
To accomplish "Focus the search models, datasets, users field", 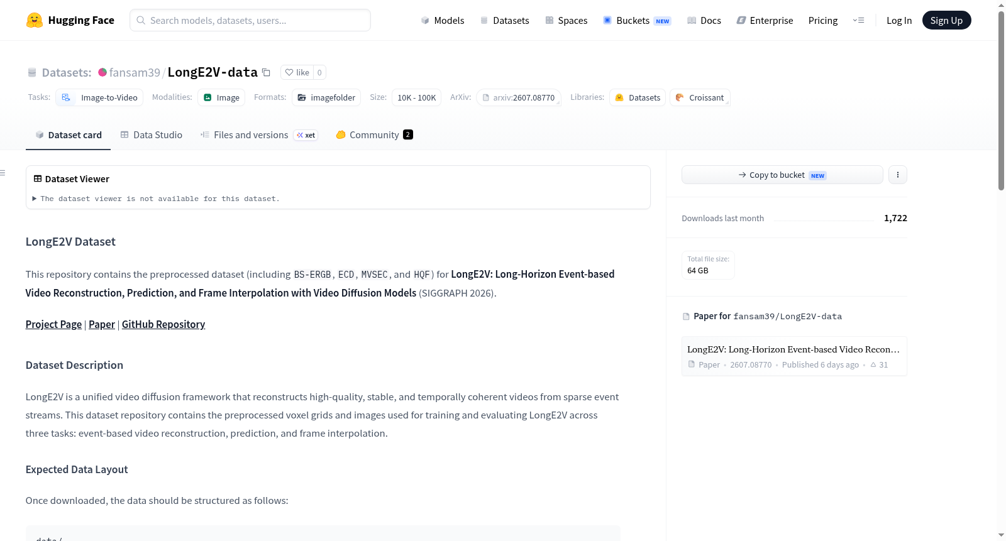I will click(250, 20).
